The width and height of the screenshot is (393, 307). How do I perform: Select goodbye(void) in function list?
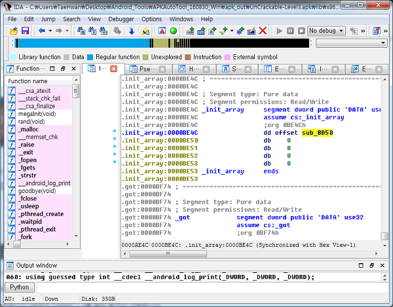tap(37, 191)
